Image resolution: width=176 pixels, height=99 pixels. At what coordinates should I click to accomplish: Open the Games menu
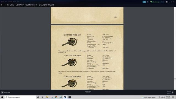15,2
